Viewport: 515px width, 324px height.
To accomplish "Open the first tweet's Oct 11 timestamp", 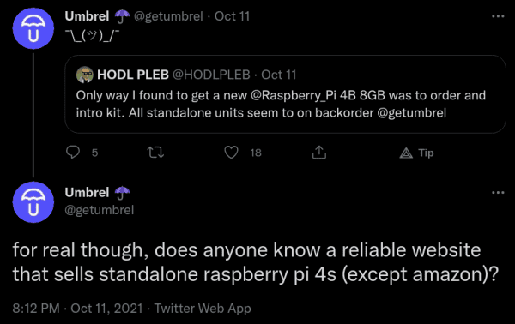I will tap(233, 16).
